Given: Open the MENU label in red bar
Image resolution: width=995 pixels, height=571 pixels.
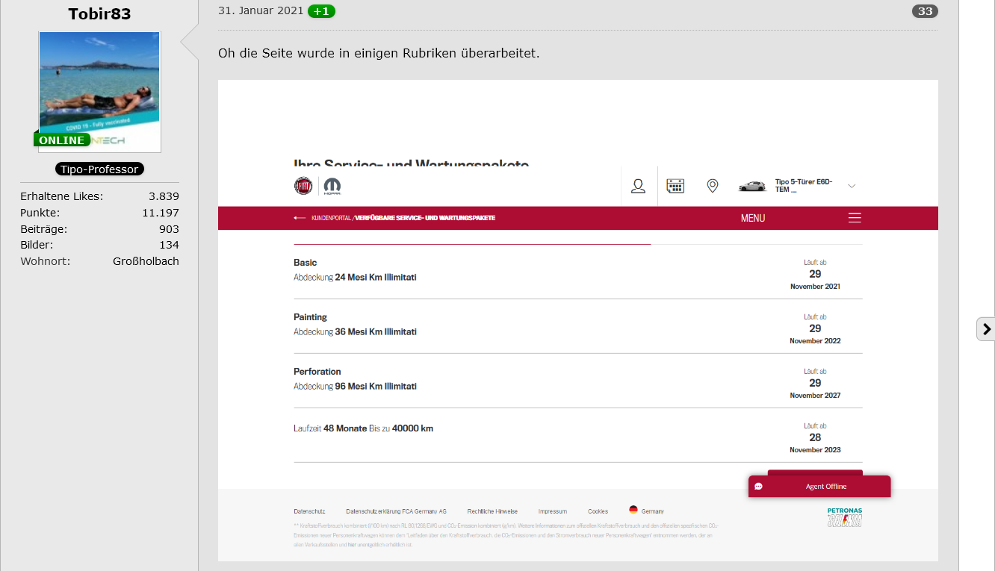Looking at the screenshot, I should [753, 218].
